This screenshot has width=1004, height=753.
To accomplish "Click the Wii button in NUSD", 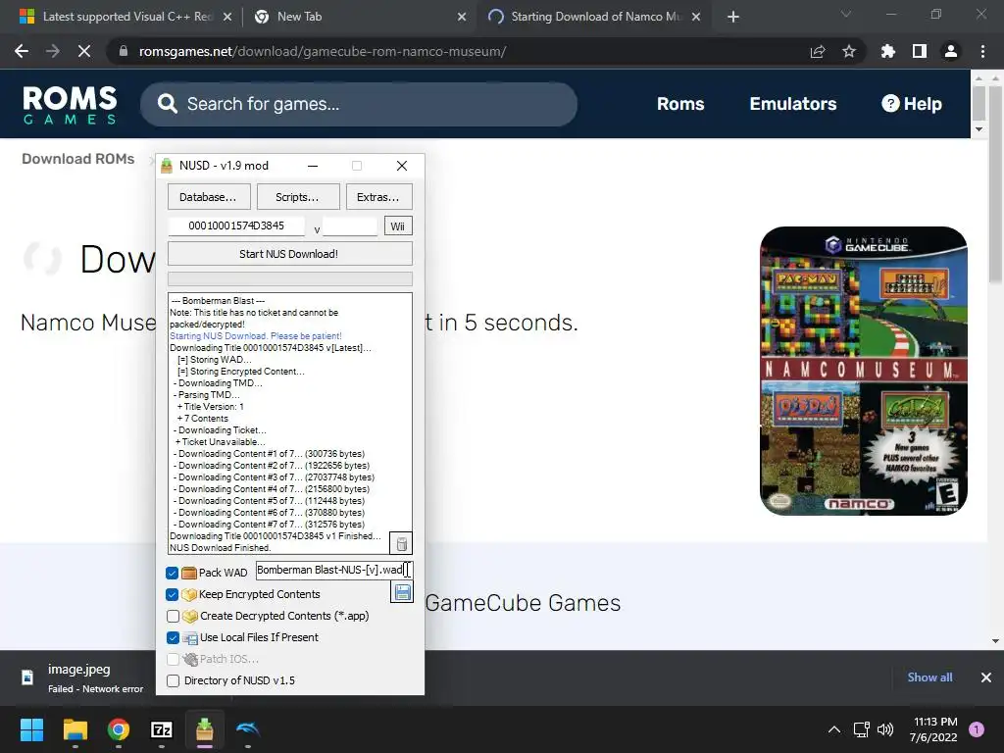I will pos(398,226).
